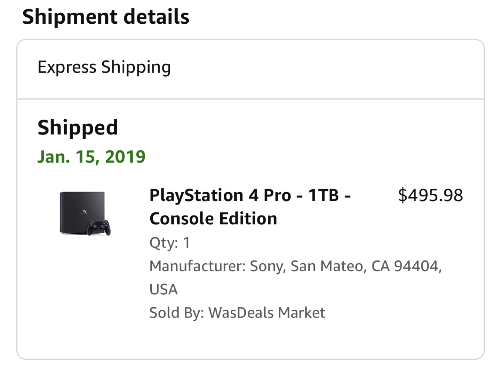Select the shipped date Jan. 15, 2019
Screen dimensions: 501x373
(91, 156)
